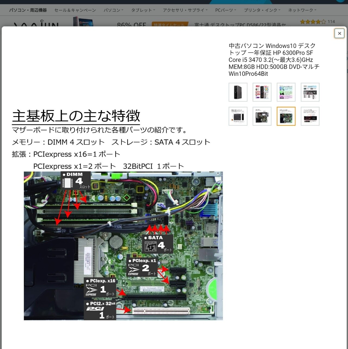Image resolution: width=348 pixels, height=349 pixels.
Task: Open the case dimensions thumbnail
Action: (238, 116)
